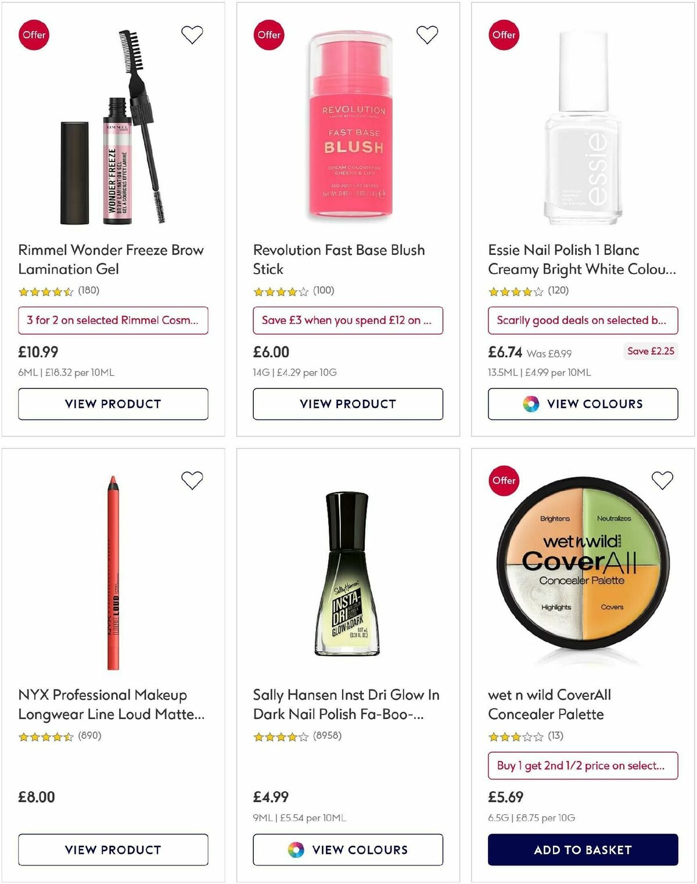The height and width of the screenshot is (884, 697).
Task: Favourite the Sally Hansen nail polish via heart icon
Action: tap(427, 480)
